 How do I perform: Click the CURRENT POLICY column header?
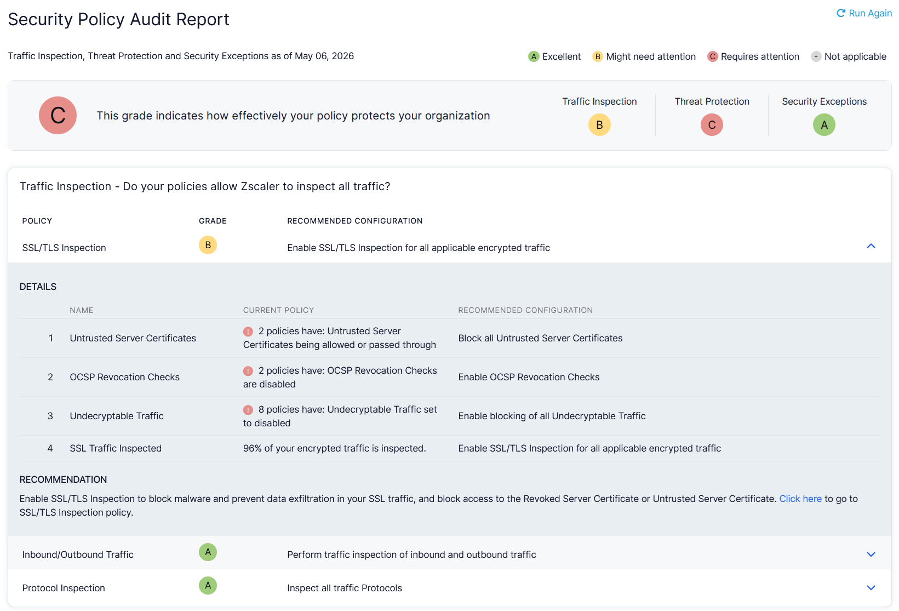pyautogui.click(x=278, y=310)
